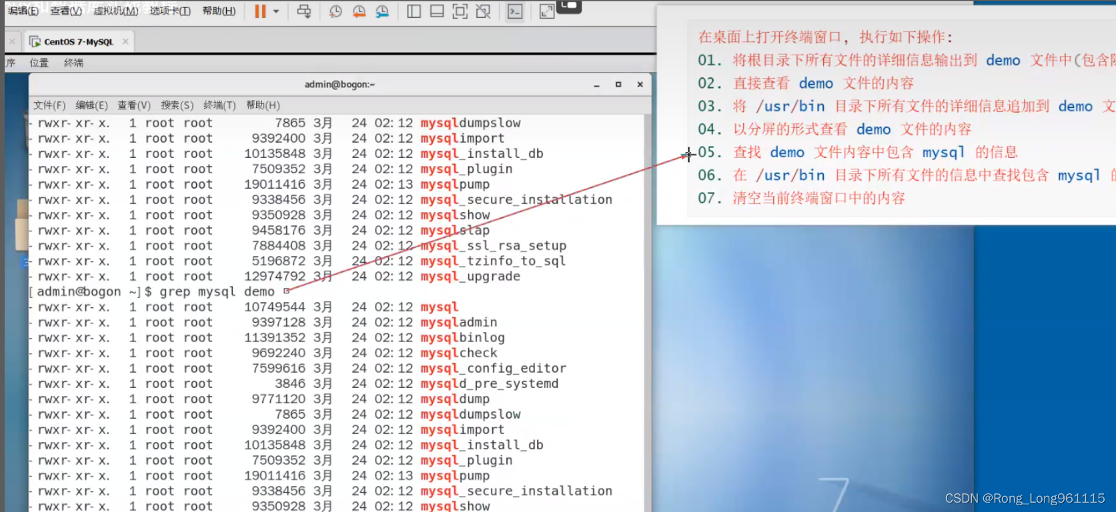Viewport: 1116px width, 512px height.
Task: Close the CentOS 7-MySQL tab
Action: pos(125,41)
